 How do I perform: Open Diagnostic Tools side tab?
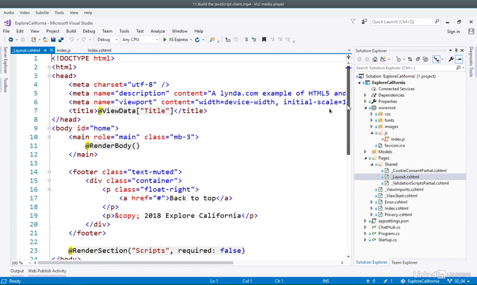pyautogui.click(x=471, y=61)
